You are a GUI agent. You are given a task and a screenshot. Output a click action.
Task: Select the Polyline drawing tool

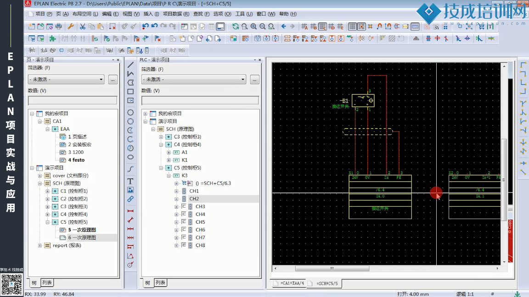(x=130, y=74)
